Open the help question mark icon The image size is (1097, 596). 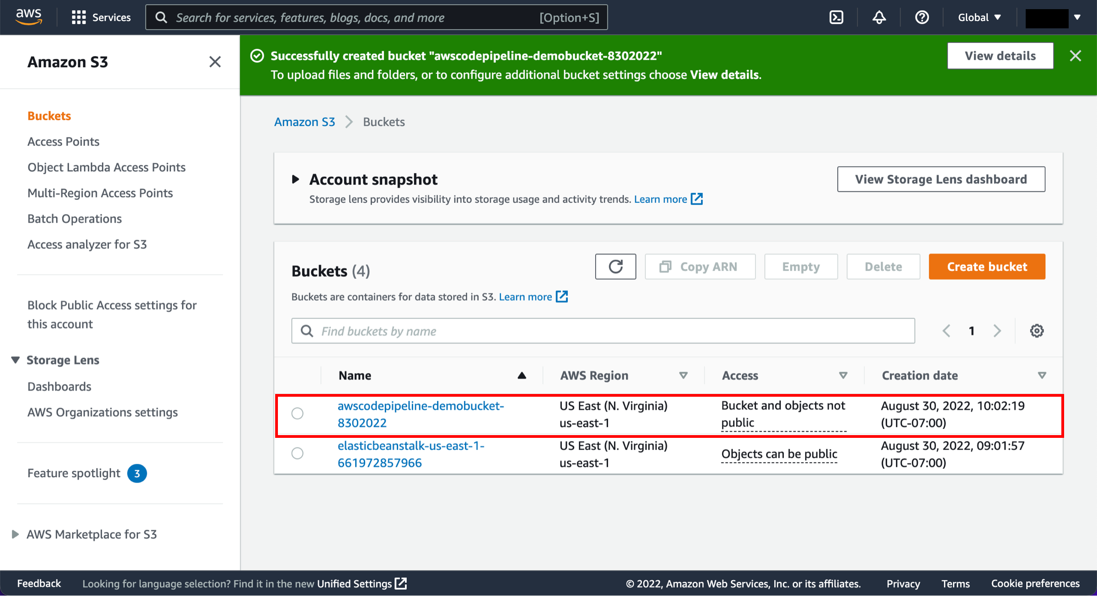[922, 17]
